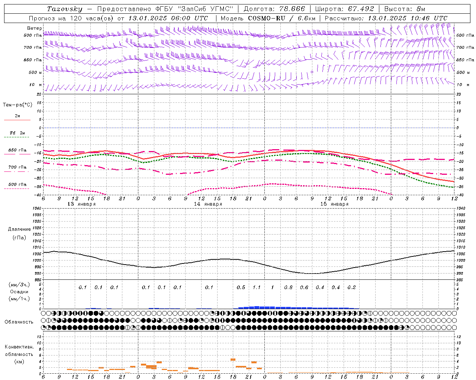
Task: Click the '2м' temperature legend entry
Action: (x=17, y=116)
